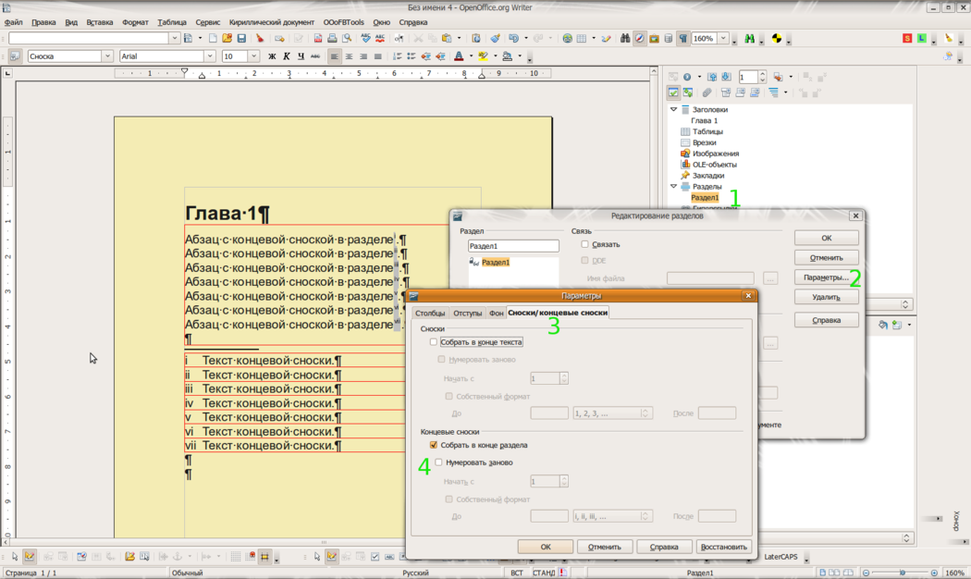The width and height of the screenshot is (971, 579).
Task: Open the font size dropdown
Action: (x=254, y=56)
